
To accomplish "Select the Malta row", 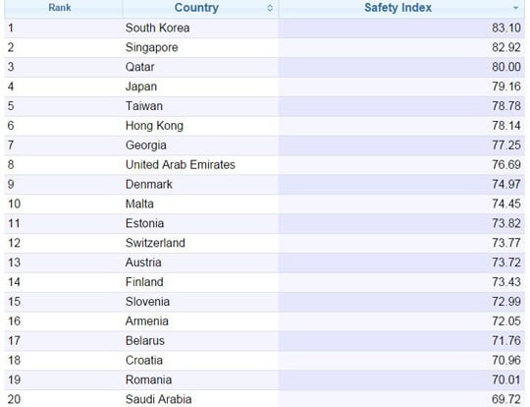I will (x=265, y=203).
